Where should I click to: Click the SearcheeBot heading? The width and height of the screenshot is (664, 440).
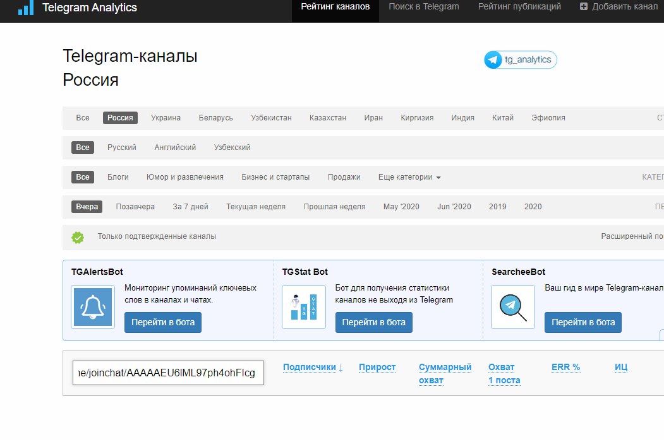click(x=518, y=272)
